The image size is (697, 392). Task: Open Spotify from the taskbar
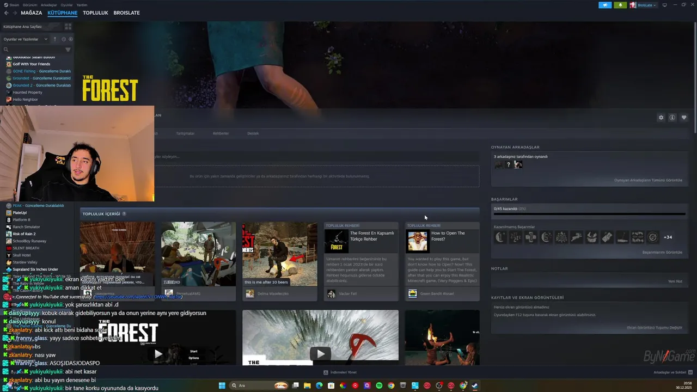click(379, 385)
